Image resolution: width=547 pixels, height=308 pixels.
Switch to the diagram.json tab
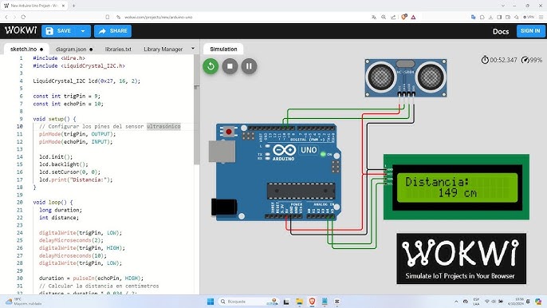click(74, 49)
